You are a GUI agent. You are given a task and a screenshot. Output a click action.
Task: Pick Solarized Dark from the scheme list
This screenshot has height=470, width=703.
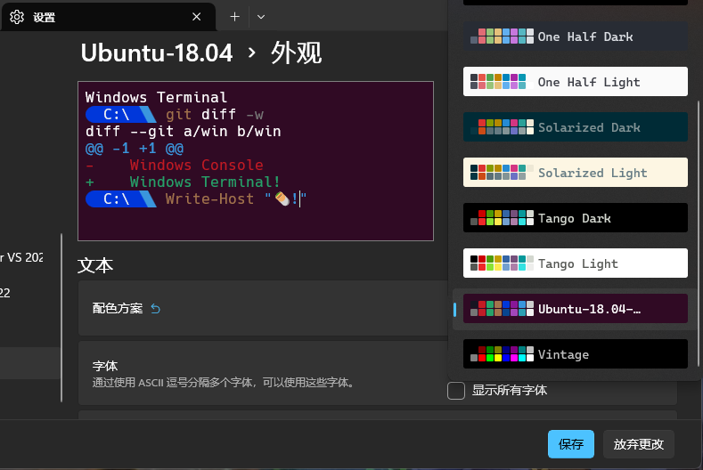tap(575, 127)
